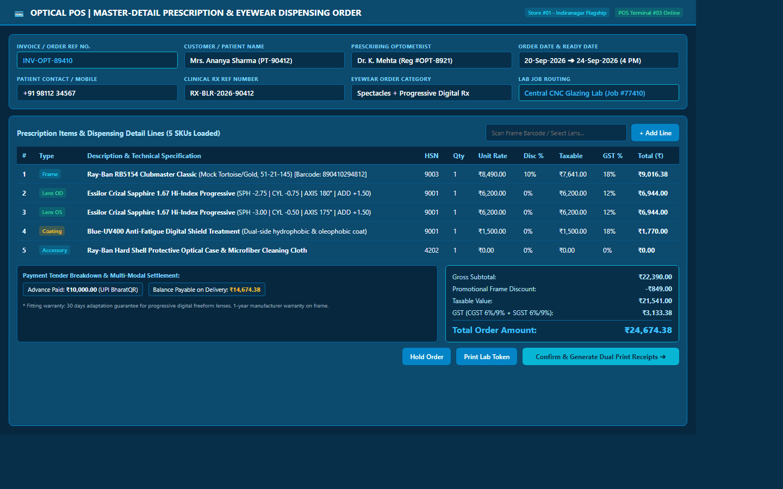Click the Accessory type tag
783x489 pixels.
pos(55,250)
